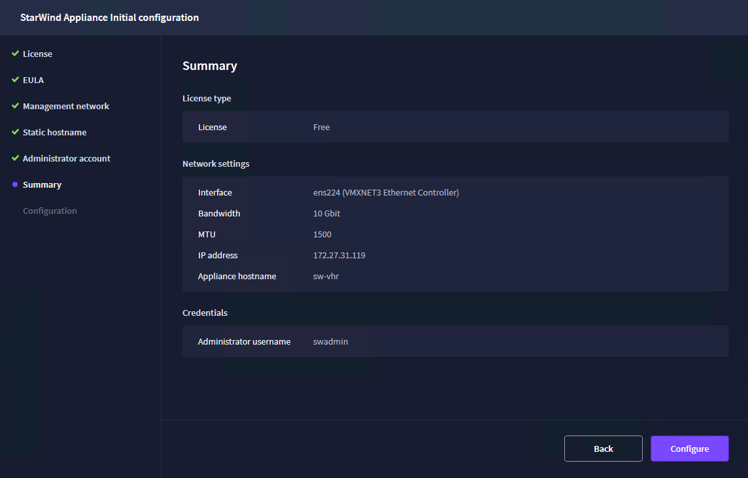
Task: Click interface value 'ens224 (VMXNET3 Ethernet Controller)'
Action: pos(386,193)
